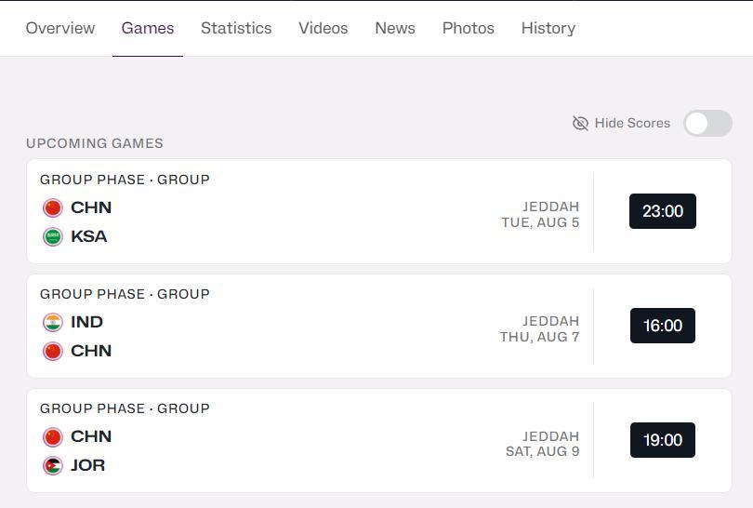Open the Overview tab
The width and height of the screenshot is (753, 508).
point(60,28)
